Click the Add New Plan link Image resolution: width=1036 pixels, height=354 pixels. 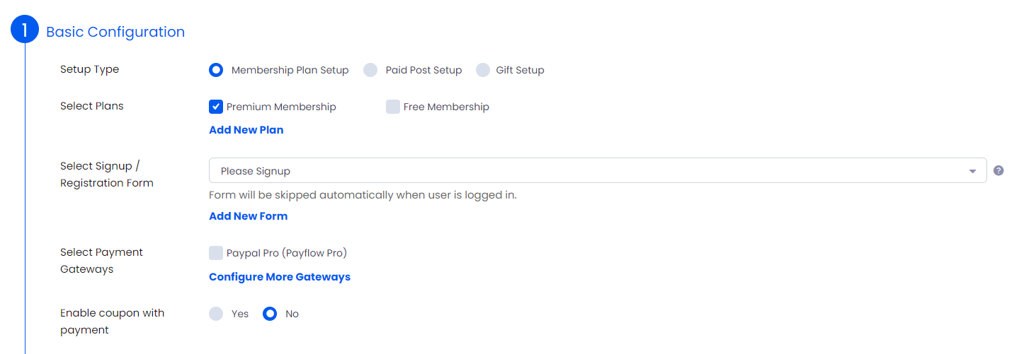click(246, 130)
